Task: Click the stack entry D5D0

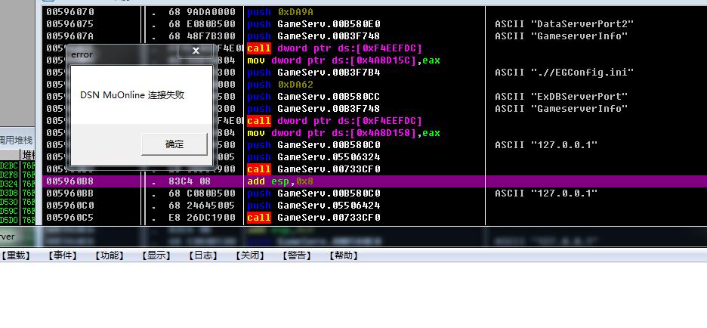Action: (x=9, y=220)
